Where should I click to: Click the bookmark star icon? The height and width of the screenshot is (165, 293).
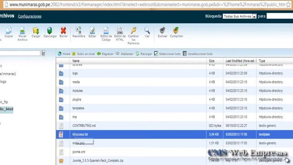coord(289,5)
